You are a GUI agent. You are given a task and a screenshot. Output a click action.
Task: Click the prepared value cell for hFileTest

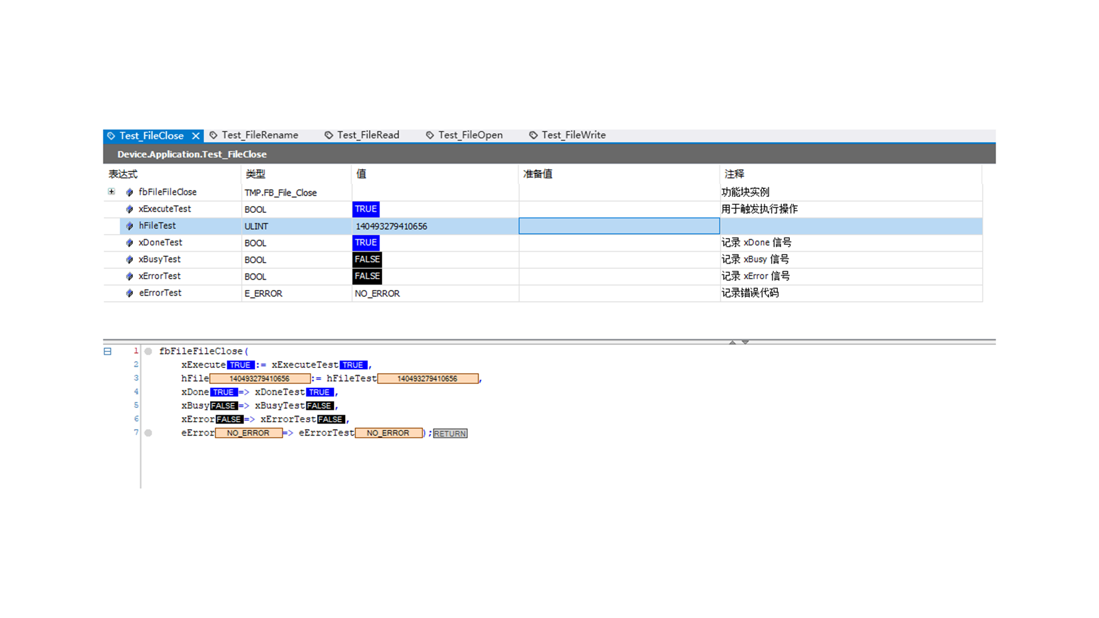(619, 226)
